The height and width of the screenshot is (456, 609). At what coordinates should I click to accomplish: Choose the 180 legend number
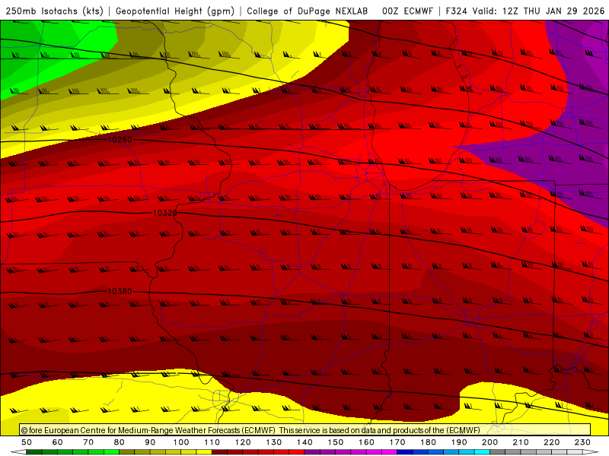click(428, 442)
